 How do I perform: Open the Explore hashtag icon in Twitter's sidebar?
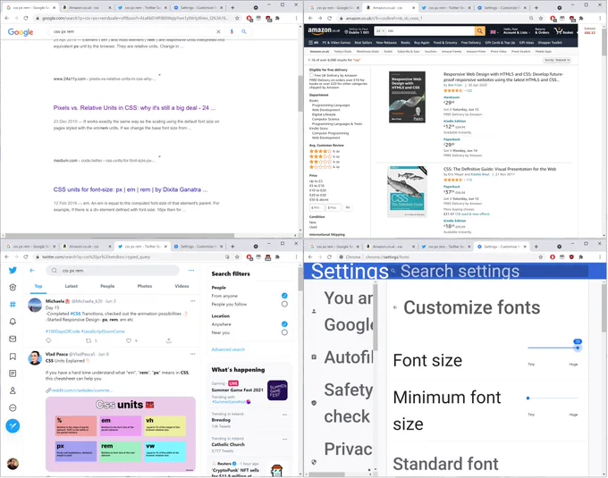(13, 305)
